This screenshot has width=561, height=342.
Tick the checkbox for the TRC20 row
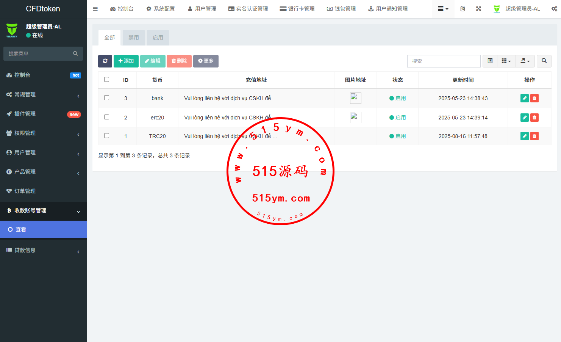106,136
